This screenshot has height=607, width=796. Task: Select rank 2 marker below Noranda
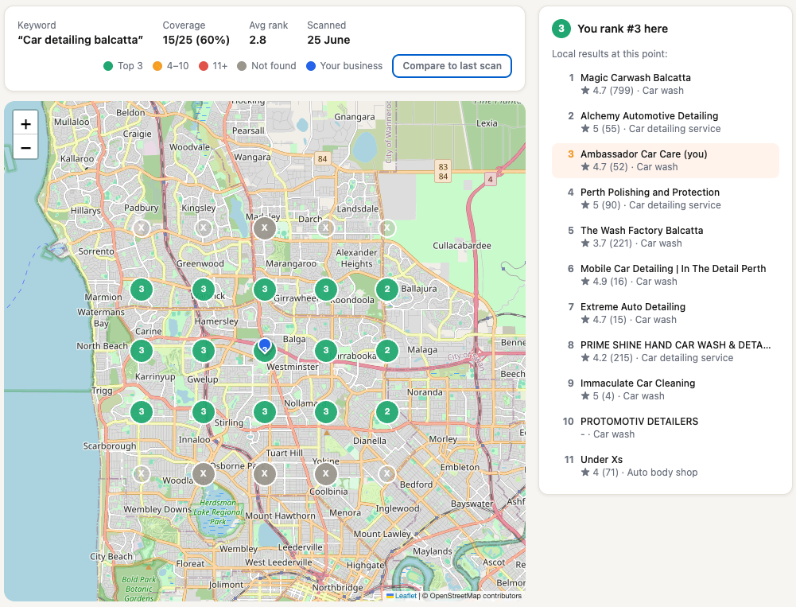pos(386,412)
